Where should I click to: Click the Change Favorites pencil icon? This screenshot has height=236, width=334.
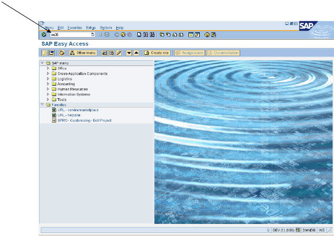[118, 53]
